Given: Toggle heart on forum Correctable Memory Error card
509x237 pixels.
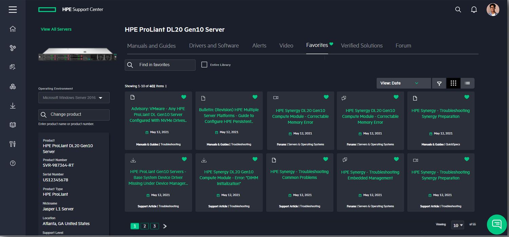Looking at the screenshot, I should pyautogui.click(x=396, y=97).
